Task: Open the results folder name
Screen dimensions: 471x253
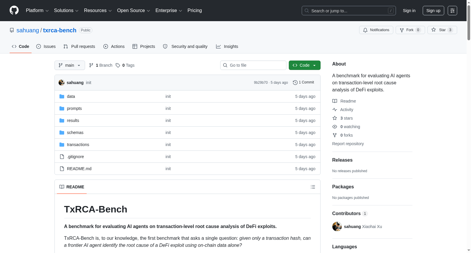Action: pyautogui.click(x=73, y=120)
